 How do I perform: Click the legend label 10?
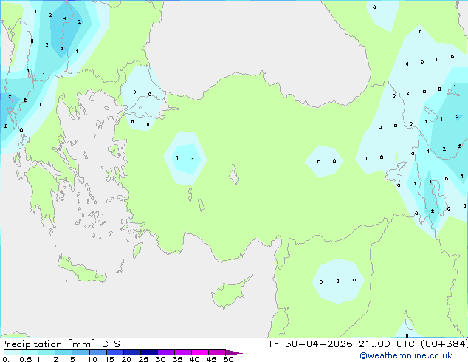pyautogui.click(x=92, y=359)
